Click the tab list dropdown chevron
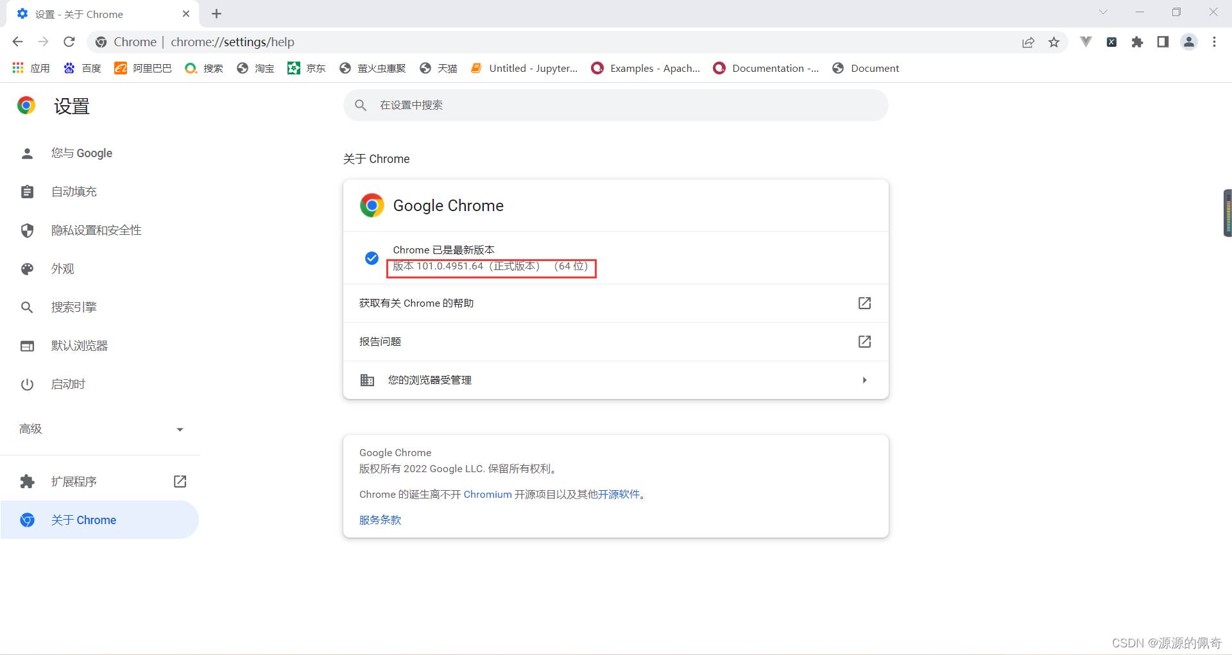 click(x=1104, y=12)
